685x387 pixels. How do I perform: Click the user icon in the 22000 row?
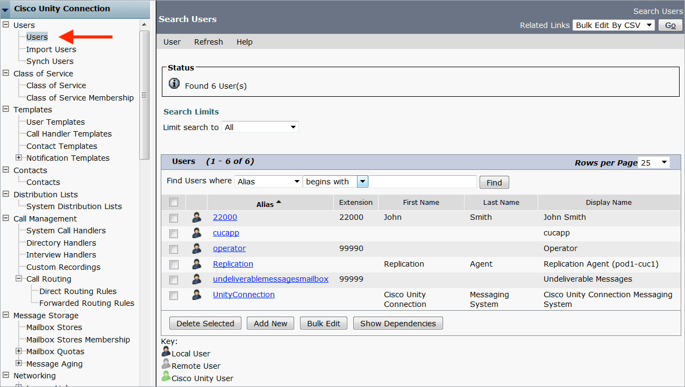point(197,217)
